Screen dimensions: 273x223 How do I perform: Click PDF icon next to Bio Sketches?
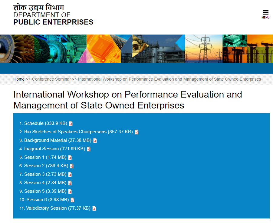[x=136, y=132]
